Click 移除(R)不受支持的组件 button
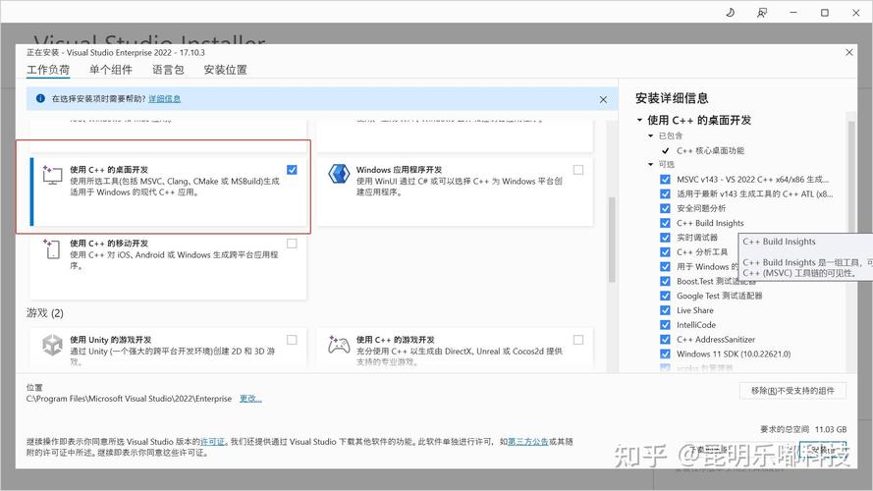Screen dimensions: 873x491 pyautogui.click(x=792, y=391)
